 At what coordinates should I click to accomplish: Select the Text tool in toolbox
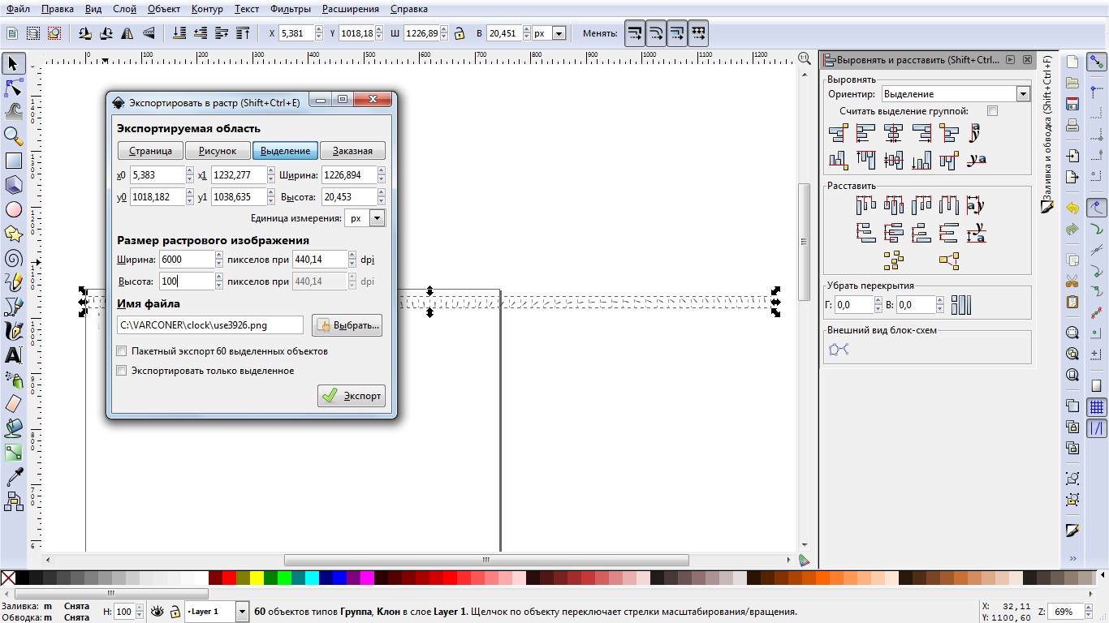coord(13,355)
